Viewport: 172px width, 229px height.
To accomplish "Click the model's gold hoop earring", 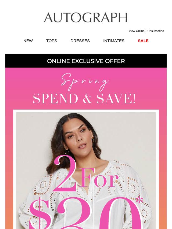I will click(x=67, y=152).
